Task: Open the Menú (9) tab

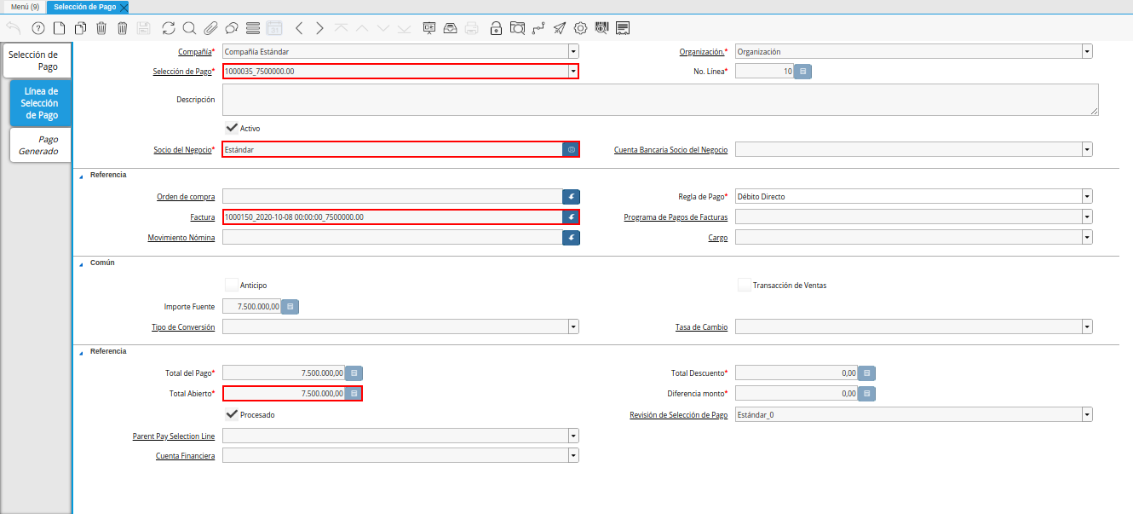Action: 25,7
